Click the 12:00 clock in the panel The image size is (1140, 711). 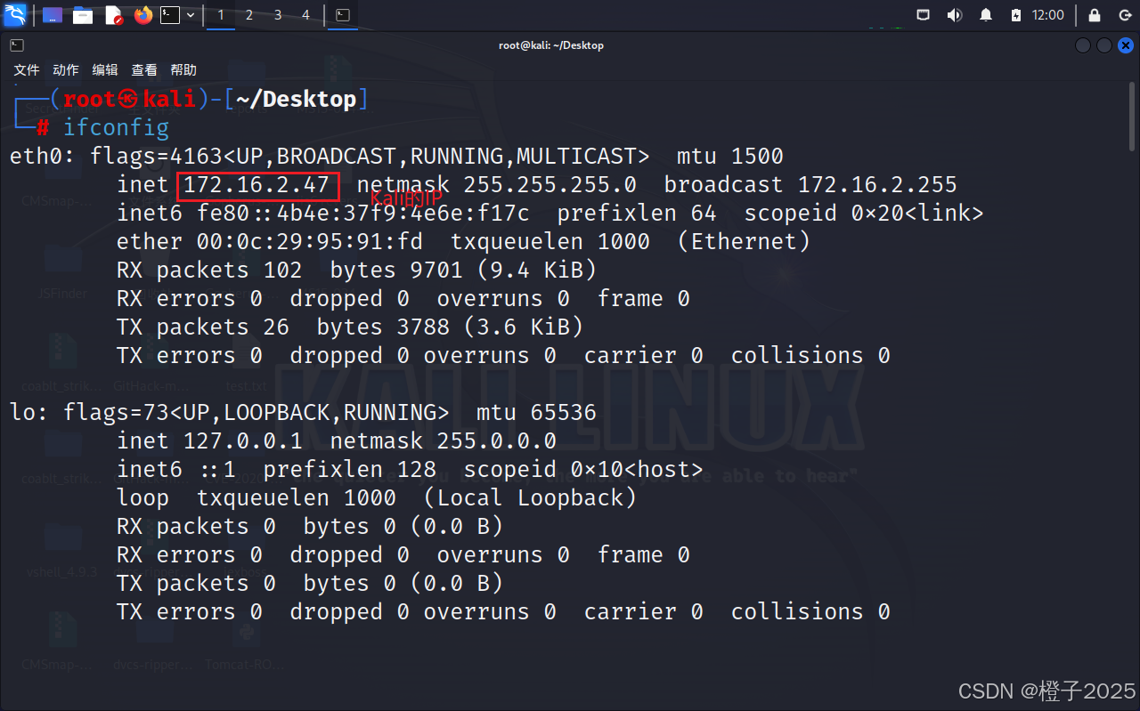tap(1048, 15)
